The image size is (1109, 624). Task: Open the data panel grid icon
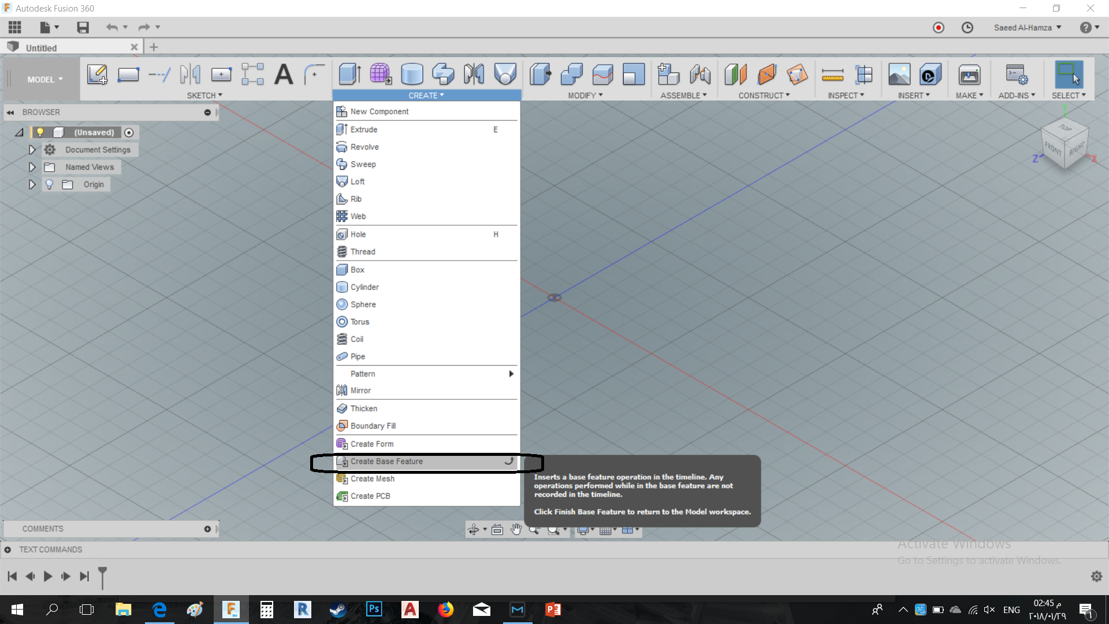tap(15, 27)
